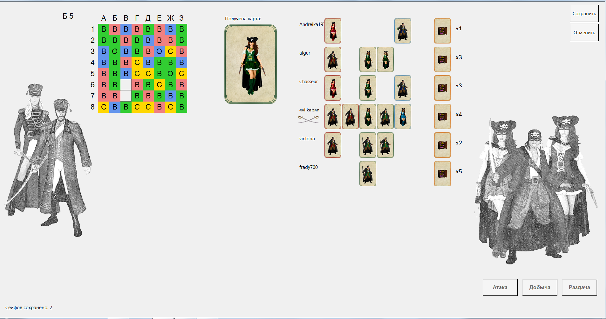Pick Chasseur's green pirate woman card
The image size is (606, 319).
[x=368, y=88]
